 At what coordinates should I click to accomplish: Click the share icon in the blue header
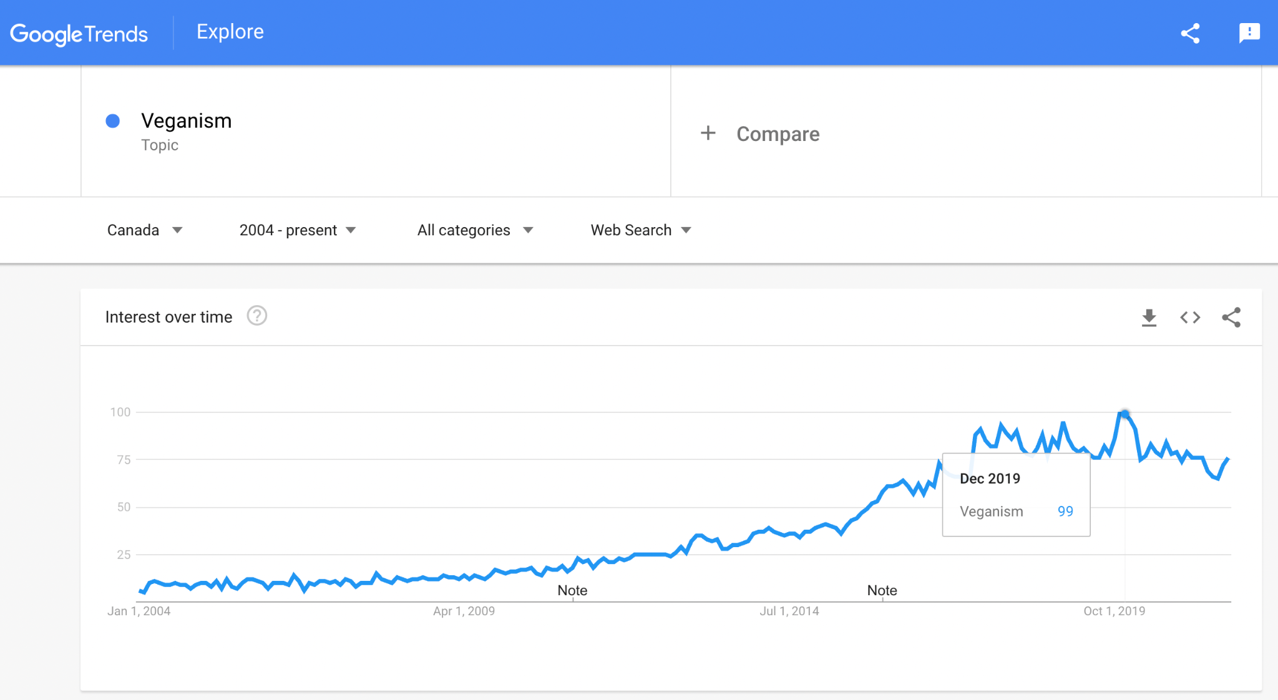click(x=1190, y=33)
